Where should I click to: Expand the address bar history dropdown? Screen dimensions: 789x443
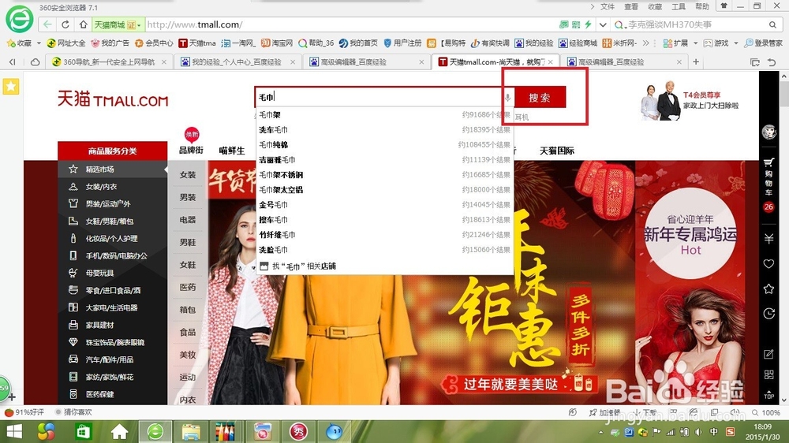[x=602, y=24]
